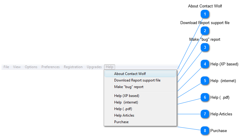The height and width of the screenshot is (138, 243).
Task: Select Purchase in Help menu
Action: [x=140, y=122]
